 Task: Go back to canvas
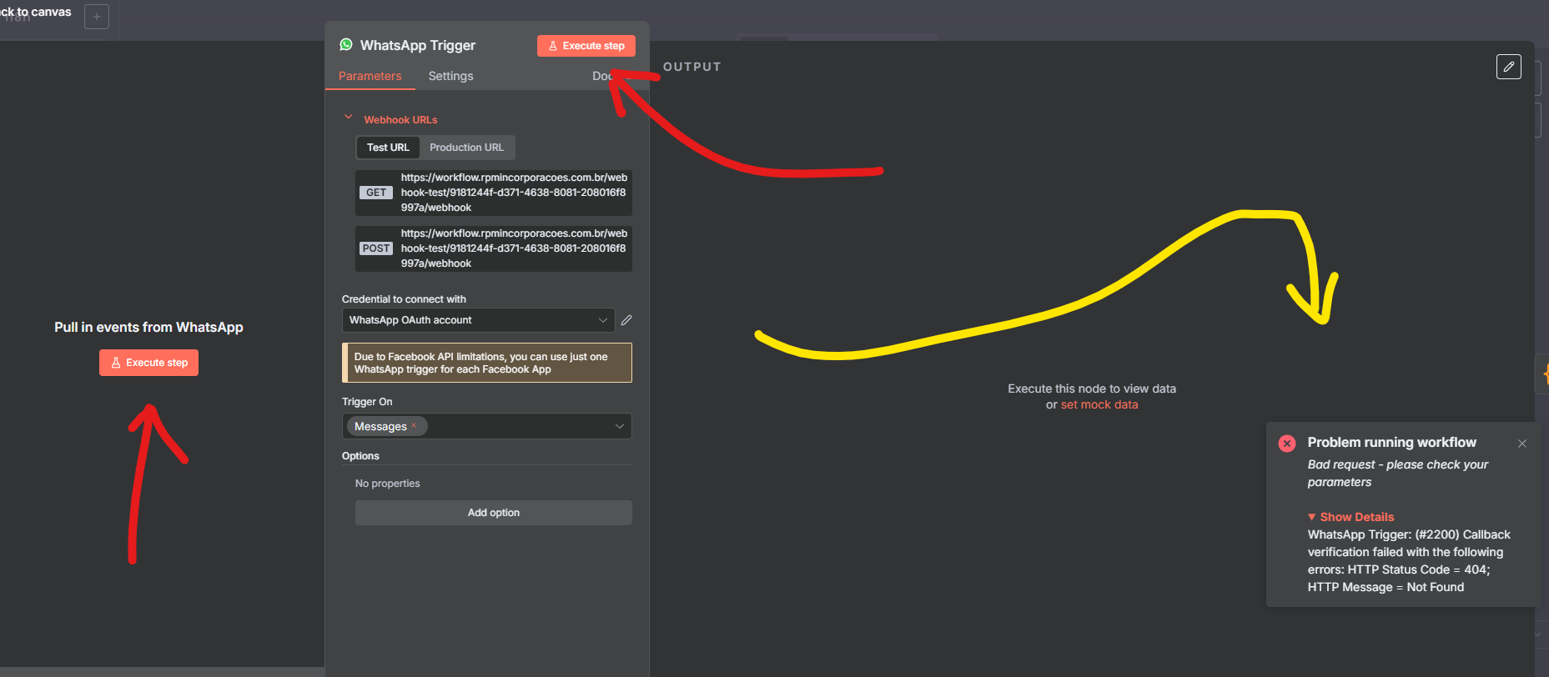pyautogui.click(x=35, y=12)
